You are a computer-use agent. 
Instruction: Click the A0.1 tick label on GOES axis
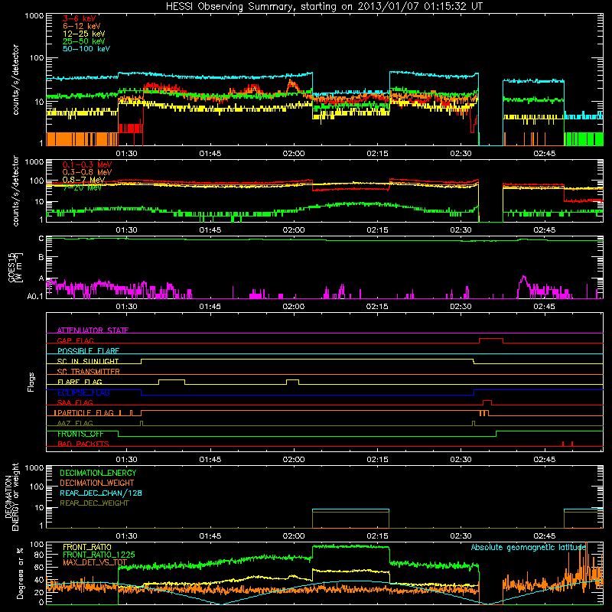[35, 297]
